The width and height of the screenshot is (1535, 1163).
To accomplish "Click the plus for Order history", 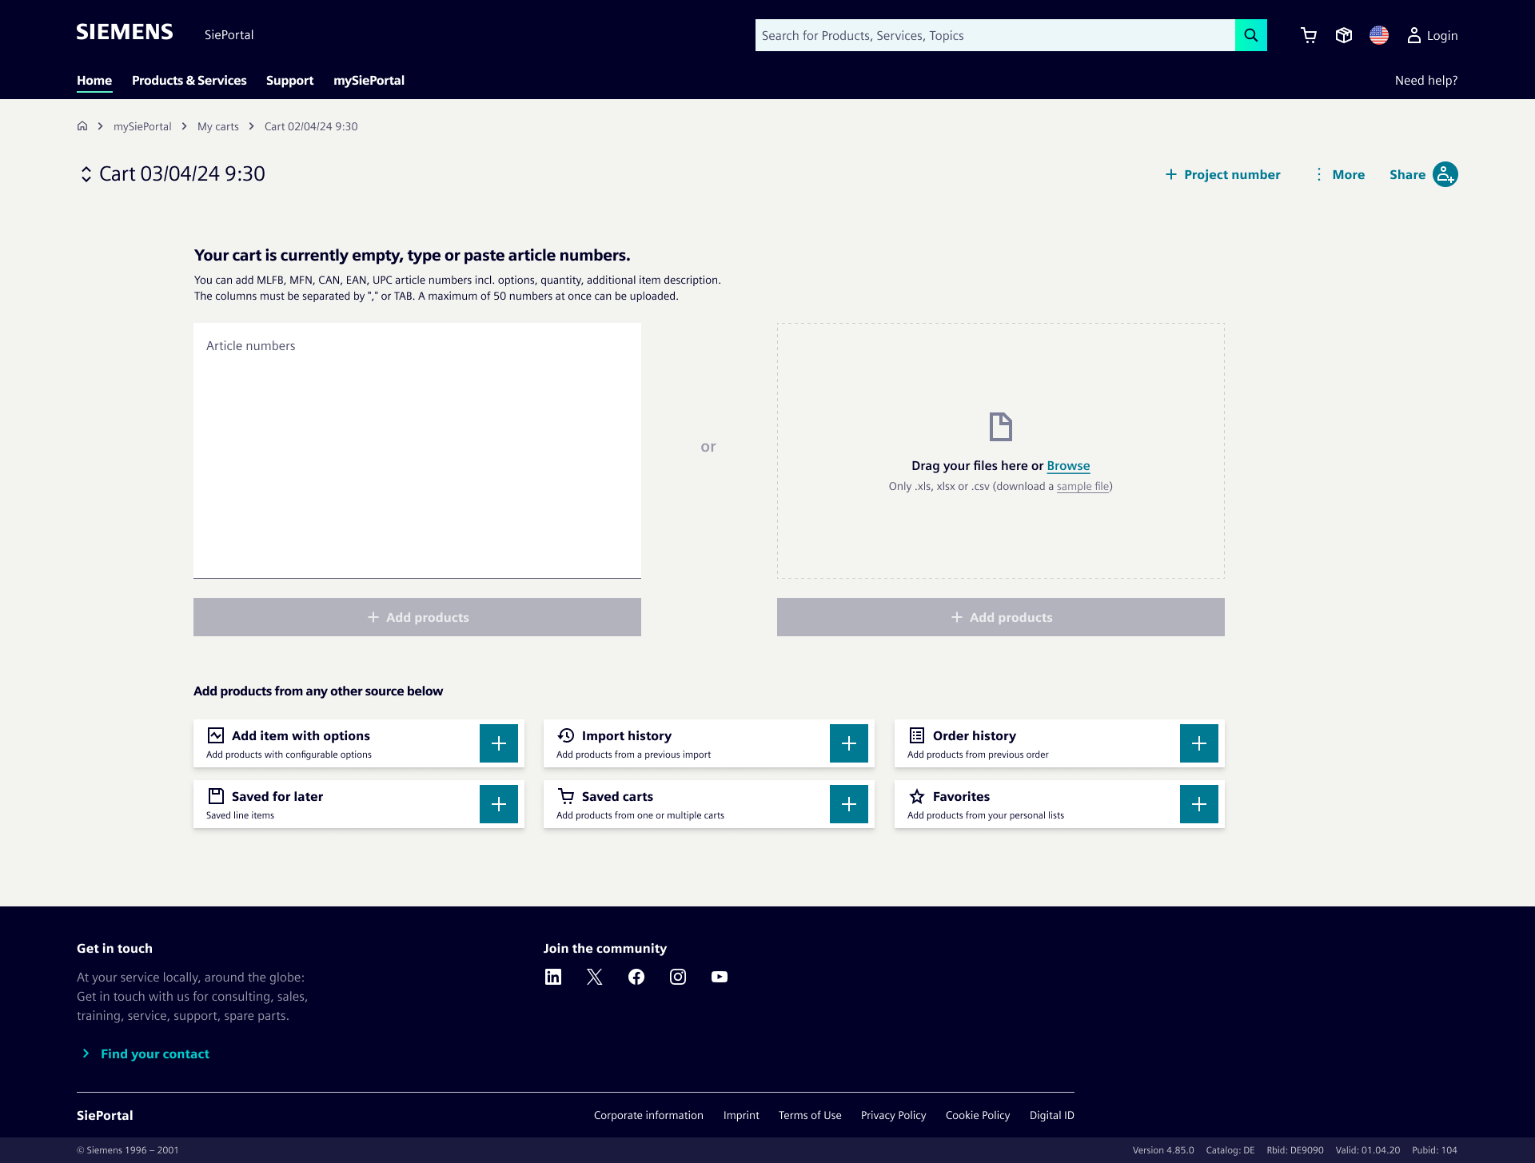I will pos(1199,743).
